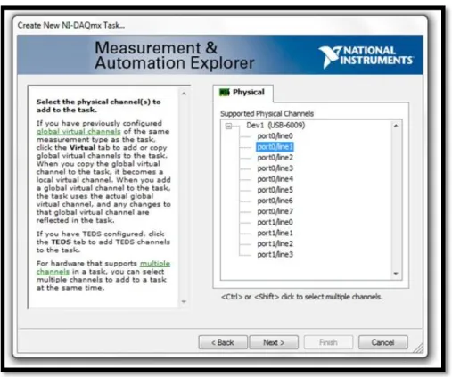The image size is (452, 377).
Task: Select channel port1/line1
Action: [275, 233]
